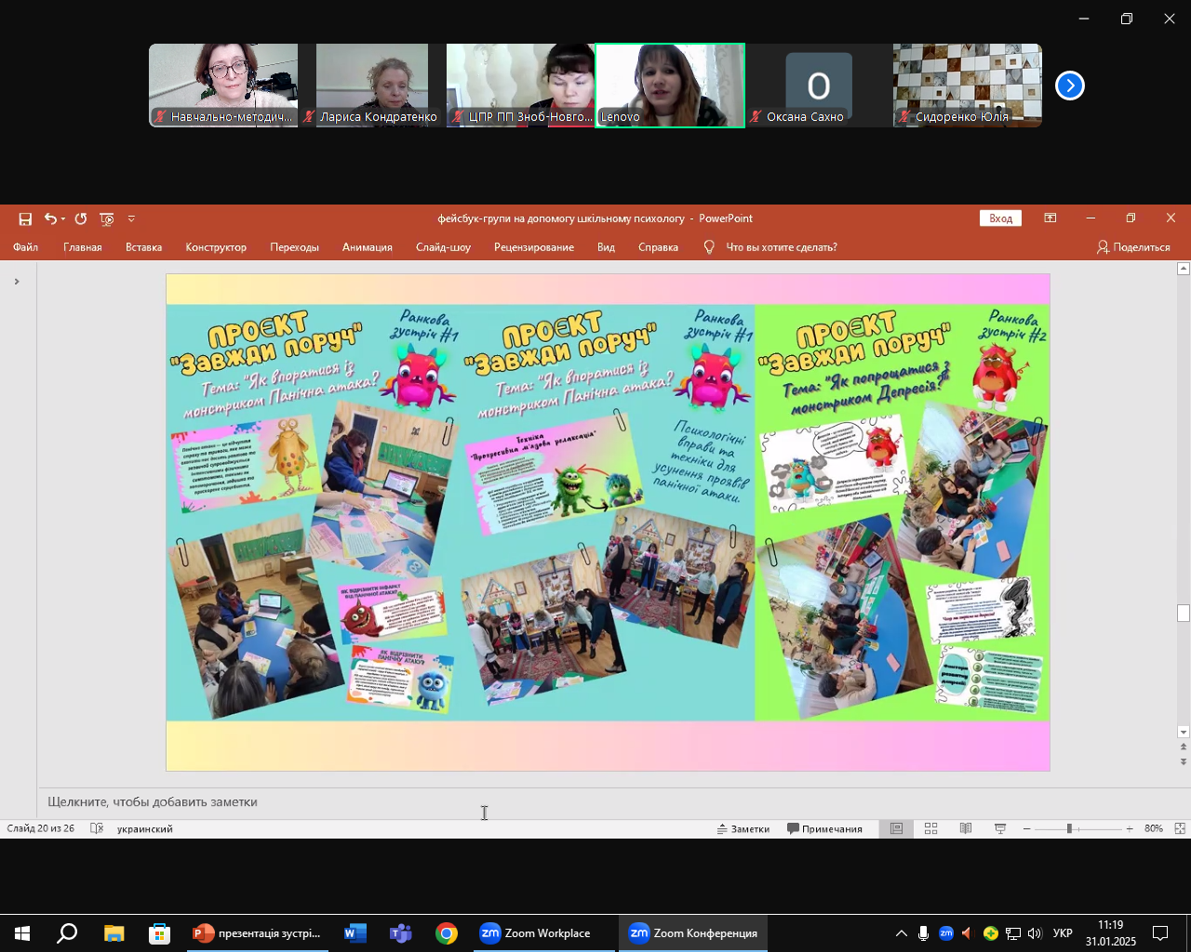Click the zoom slider handle
The height and width of the screenshot is (952, 1191).
point(1069,829)
